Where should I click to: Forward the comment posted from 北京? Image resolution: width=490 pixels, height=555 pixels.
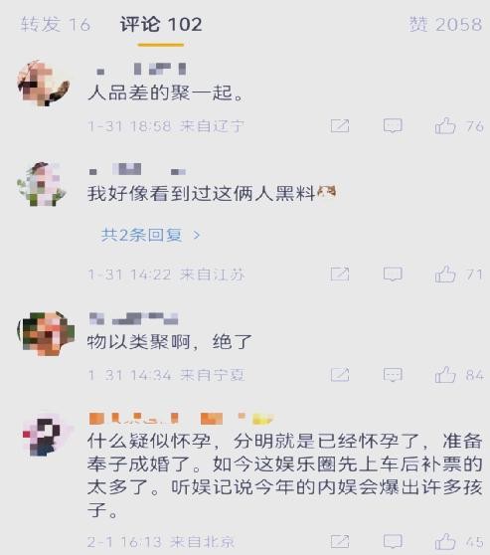pos(340,541)
